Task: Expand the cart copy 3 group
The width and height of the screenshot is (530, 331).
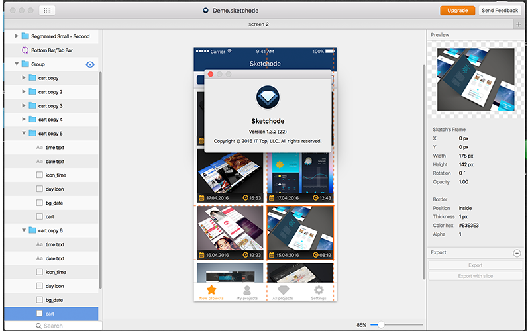Action: click(24, 105)
